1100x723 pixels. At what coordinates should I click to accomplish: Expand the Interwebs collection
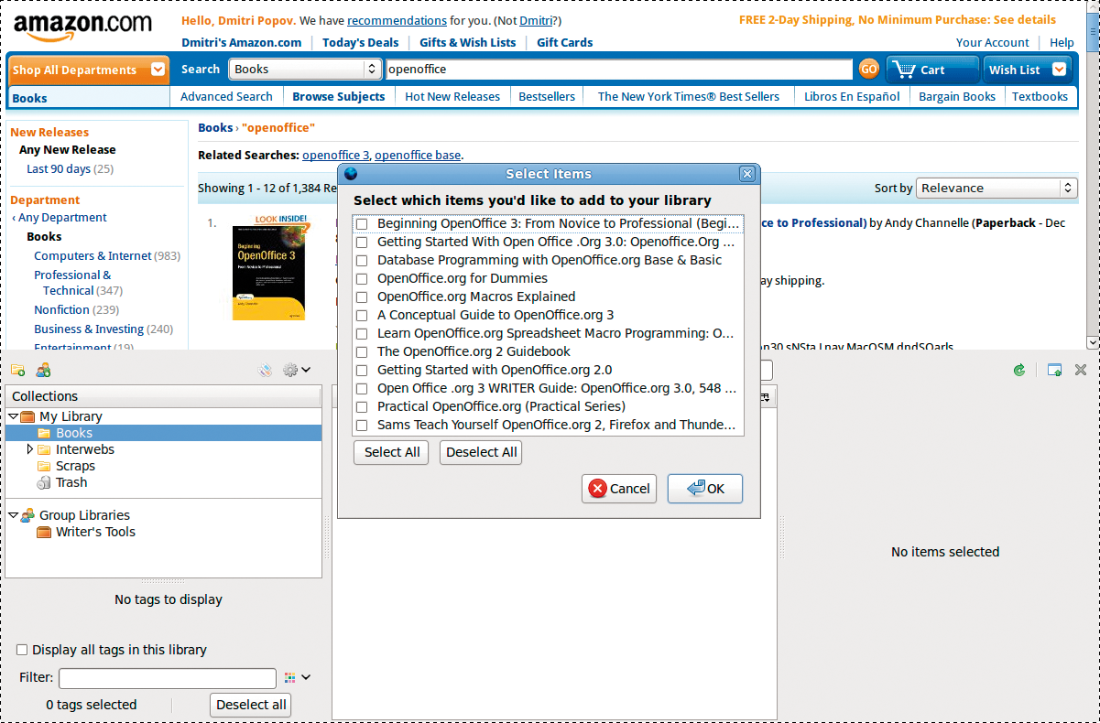30,449
